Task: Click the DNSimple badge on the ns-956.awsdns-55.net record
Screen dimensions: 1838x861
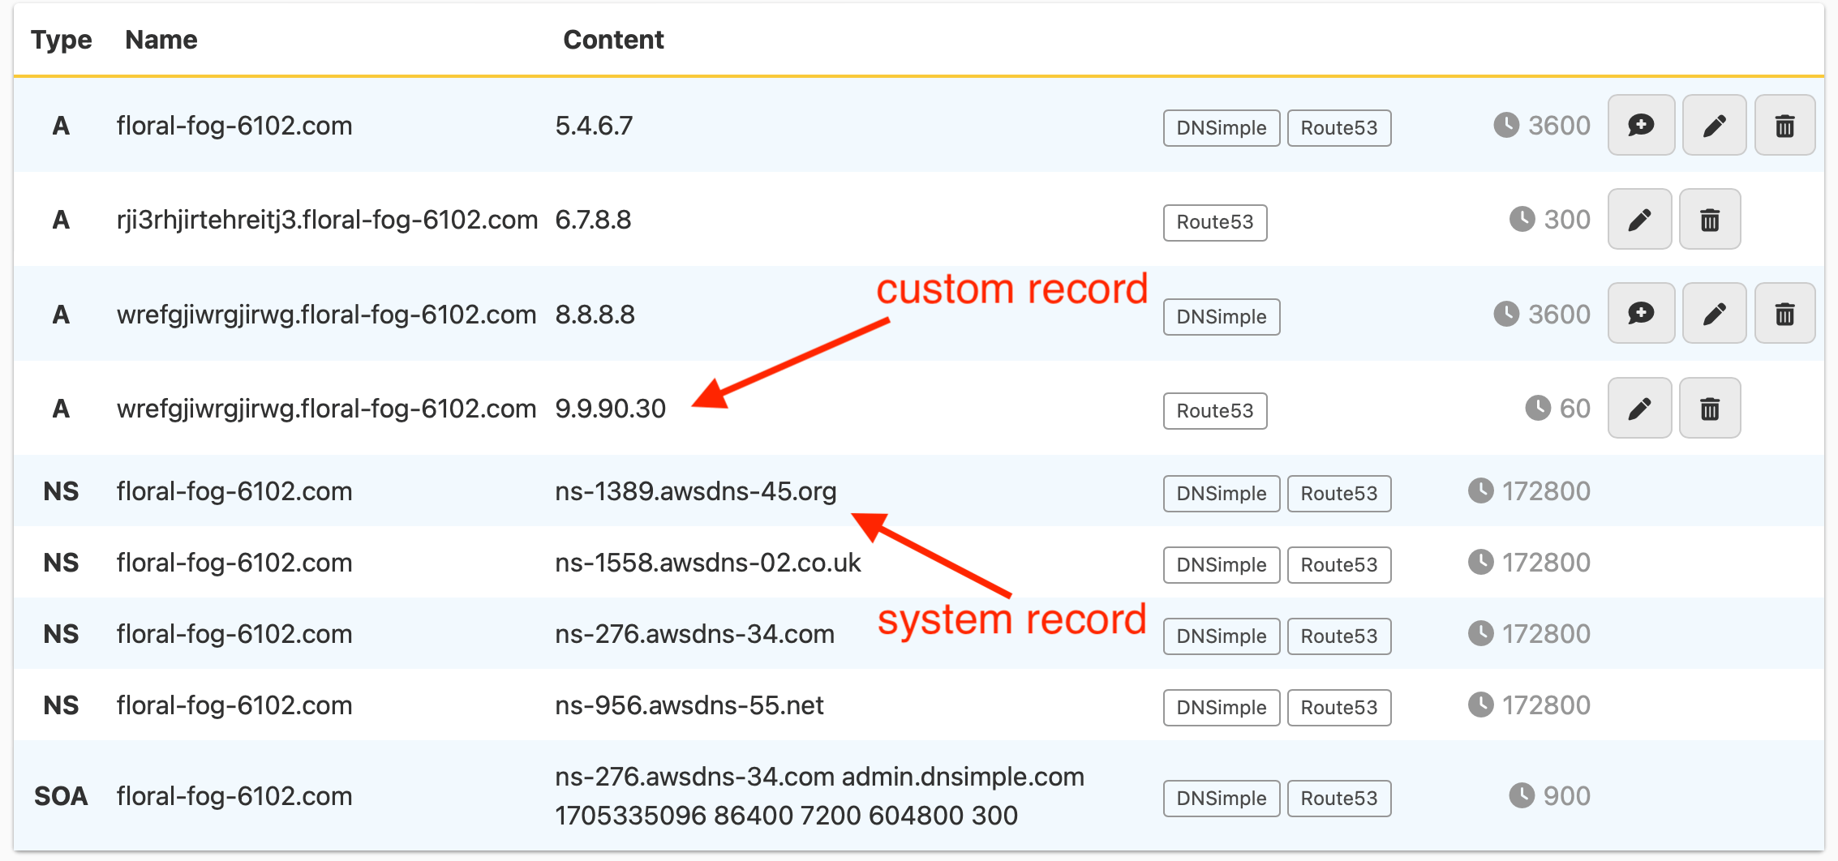Action: pos(1221,707)
